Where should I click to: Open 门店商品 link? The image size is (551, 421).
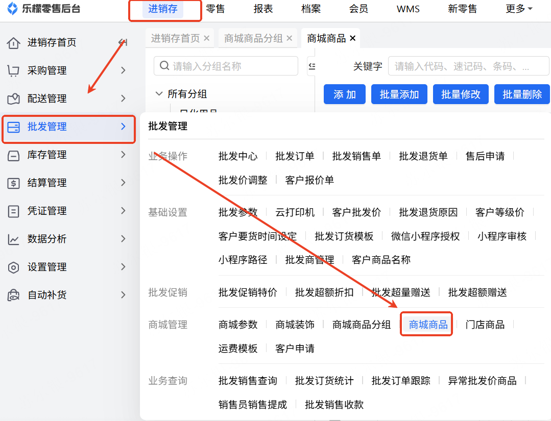tap(485, 325)
